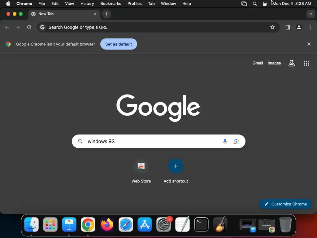Open the Gmail link

point(258,63)
